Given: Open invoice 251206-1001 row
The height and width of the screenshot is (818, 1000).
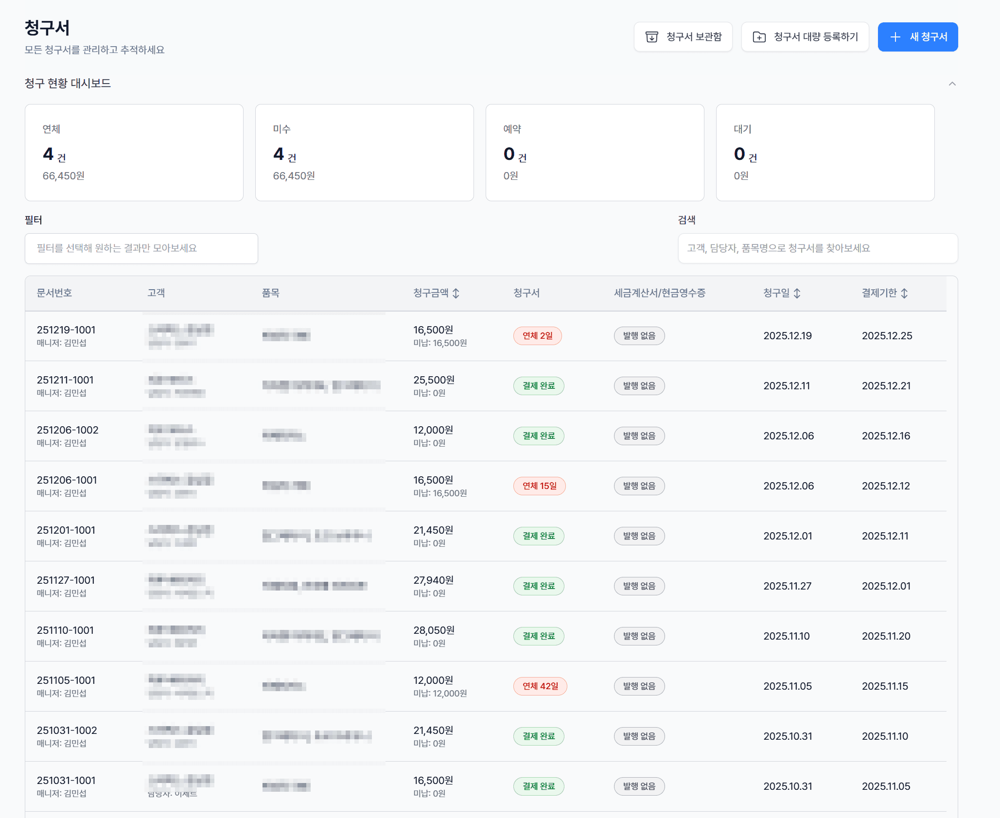Looking at the screenshot, I should [x=67, y=480].
